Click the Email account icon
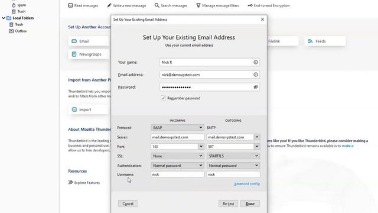This screenshot has width=378, height=213. (74, 41)
